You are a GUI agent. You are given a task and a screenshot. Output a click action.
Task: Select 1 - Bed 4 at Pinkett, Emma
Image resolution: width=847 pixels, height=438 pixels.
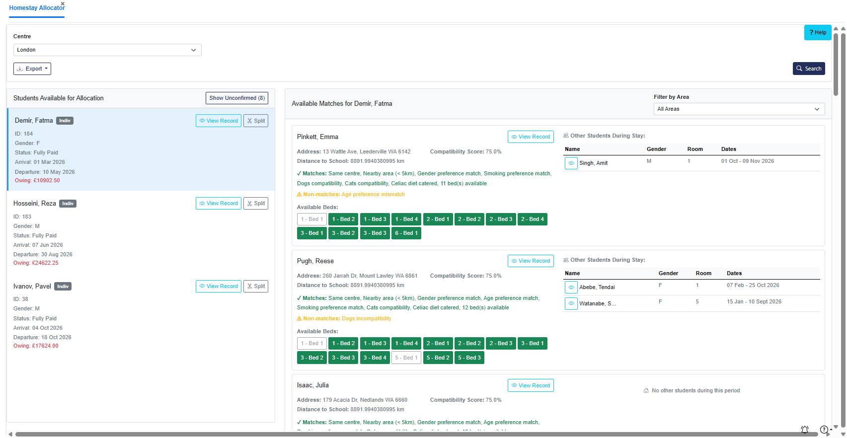(406, 219)
